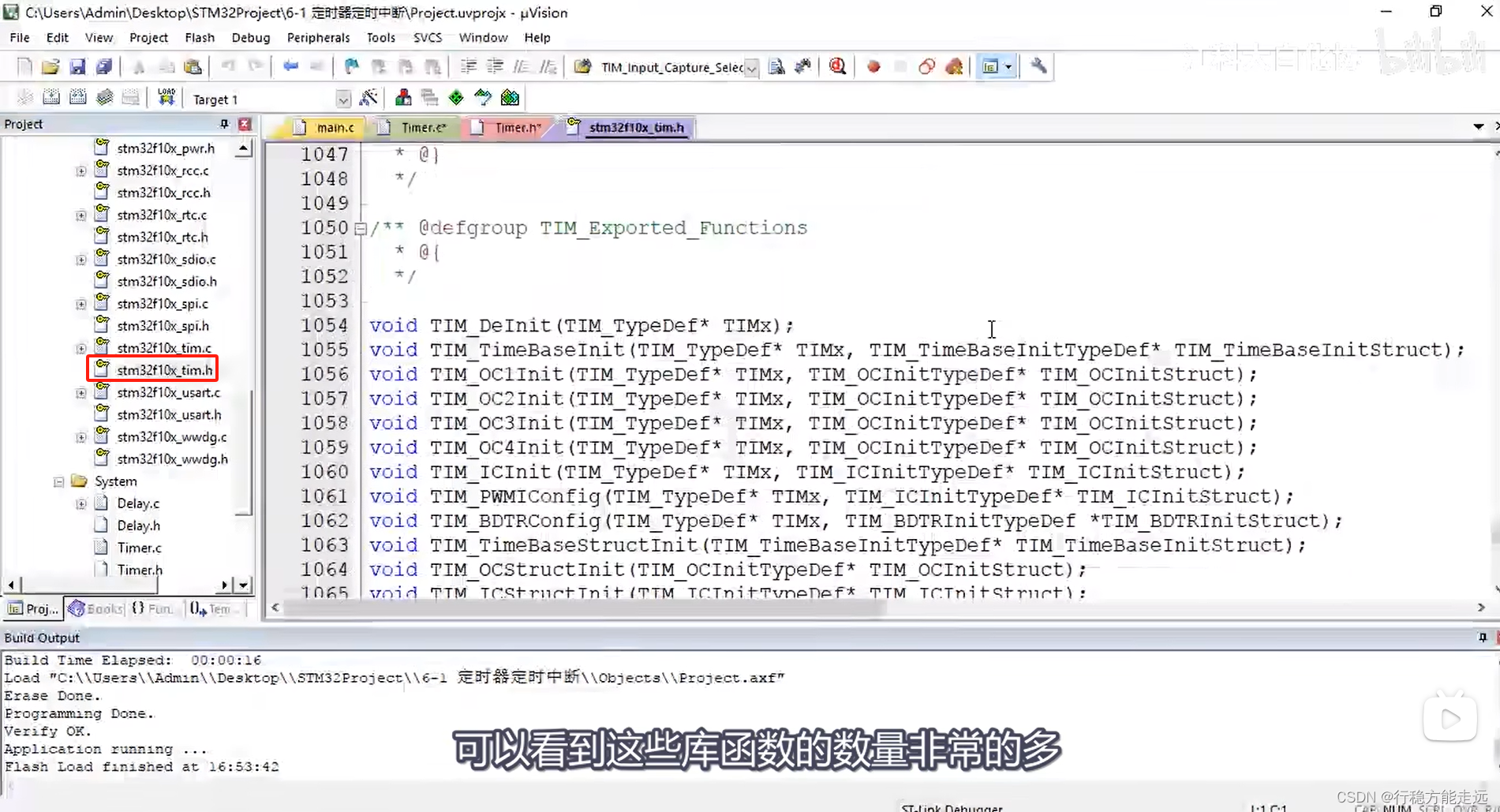Click editor horizontal scroll right arrow
1500x812 pixels.
point(1481,607)
